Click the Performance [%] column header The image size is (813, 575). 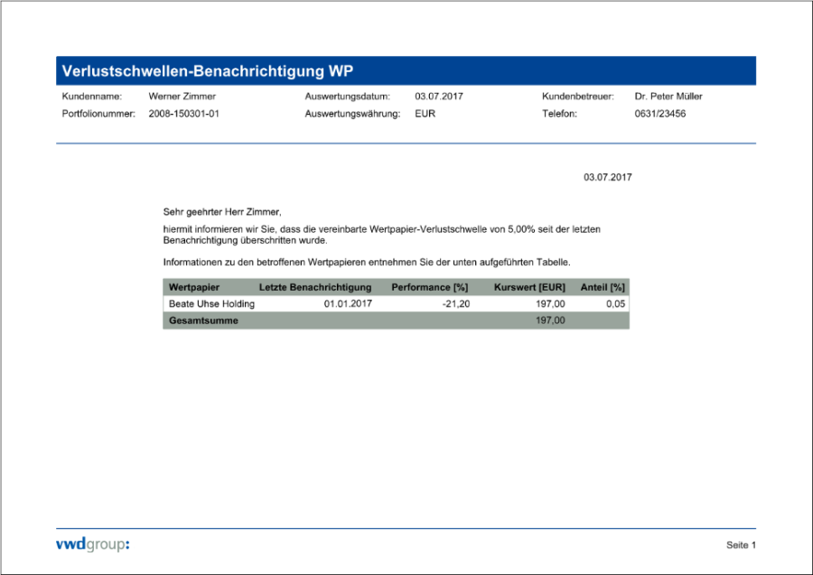point(429,287)
